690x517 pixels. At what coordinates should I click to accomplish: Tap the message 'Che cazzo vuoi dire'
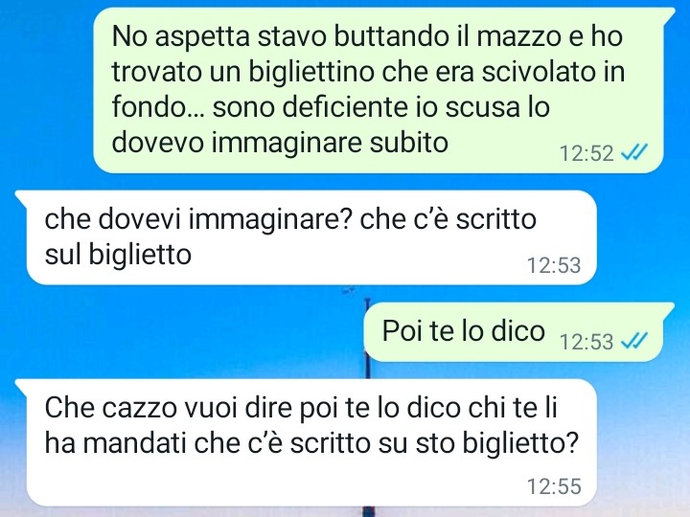pos(307,442)
